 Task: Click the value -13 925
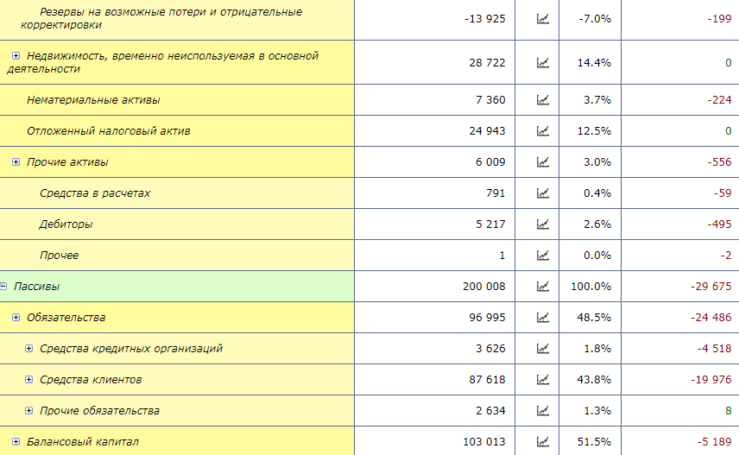point(484,19)
